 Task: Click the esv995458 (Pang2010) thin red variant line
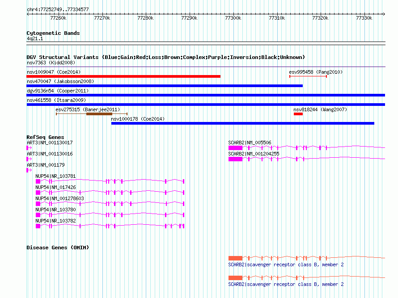308,76
